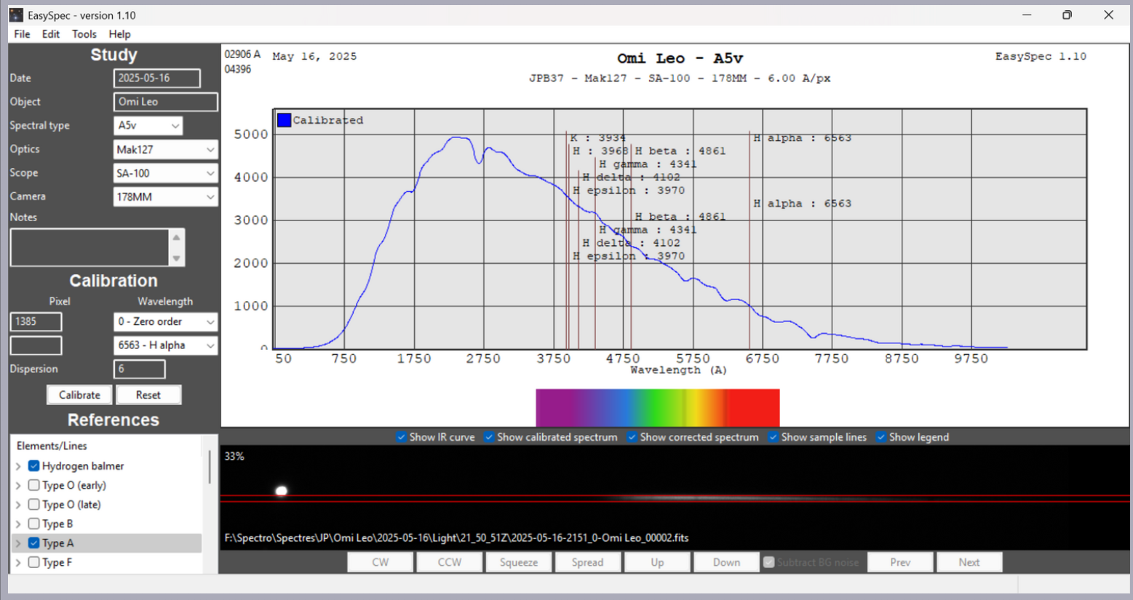Screen dimensions: 1133x600
Task: Open the Tools menu
Action: [84, 34]
